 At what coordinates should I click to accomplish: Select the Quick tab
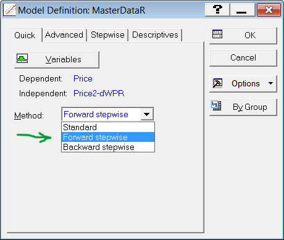pyautogui.click(x=25, y=35)
